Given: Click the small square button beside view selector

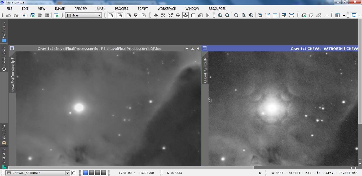Looking at the screenshot, I should 74,173.
